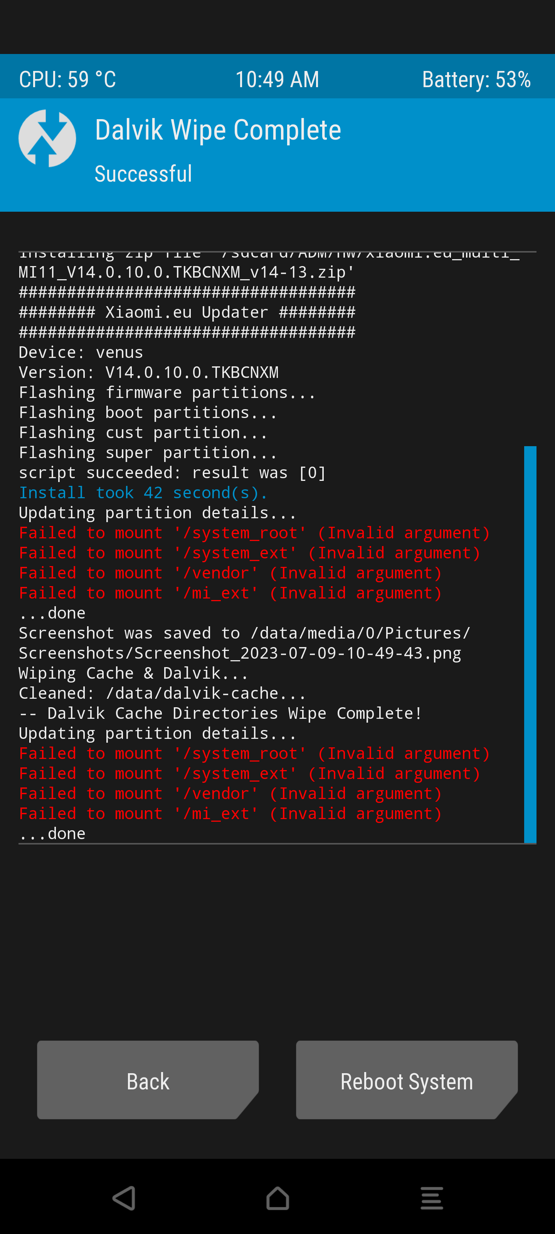The width and height of the screenshot is (555, 1234).
Task: Click the first red system_root mount error
Action: click(254, 533)
